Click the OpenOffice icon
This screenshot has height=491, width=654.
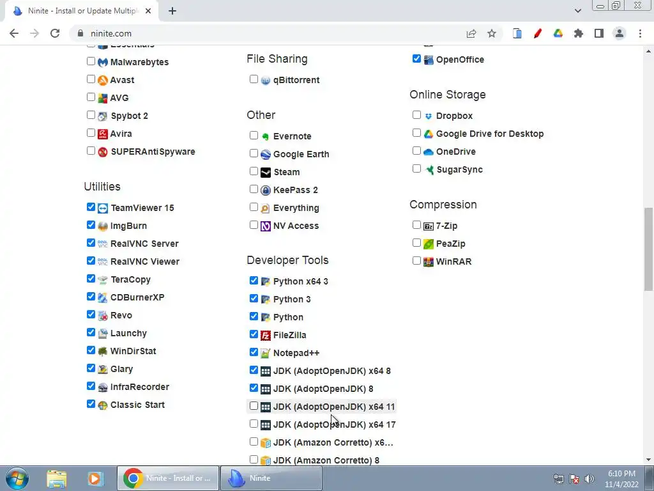coord(429,59)
